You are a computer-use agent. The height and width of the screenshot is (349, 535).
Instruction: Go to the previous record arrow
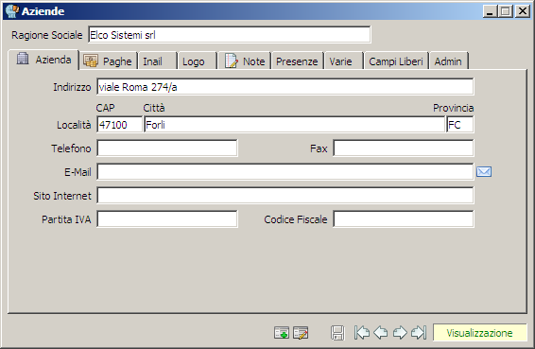[x=381, y=333]
